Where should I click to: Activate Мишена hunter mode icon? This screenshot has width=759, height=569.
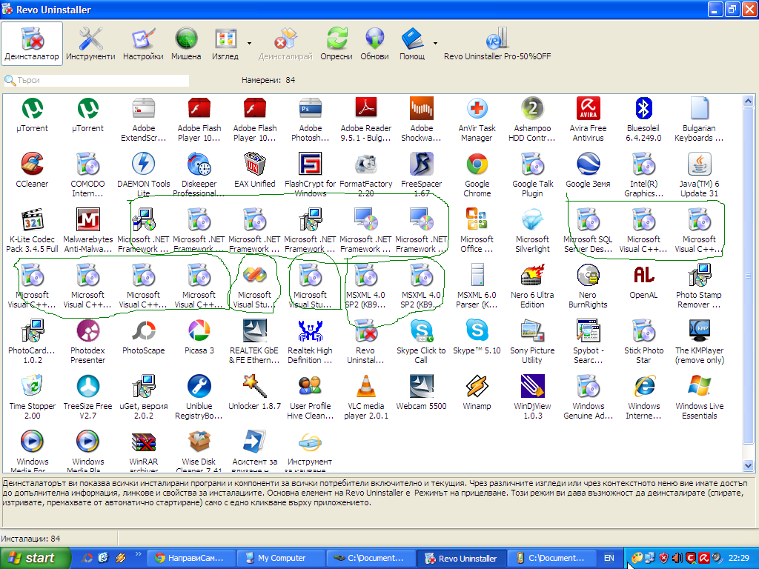(186, 44)
